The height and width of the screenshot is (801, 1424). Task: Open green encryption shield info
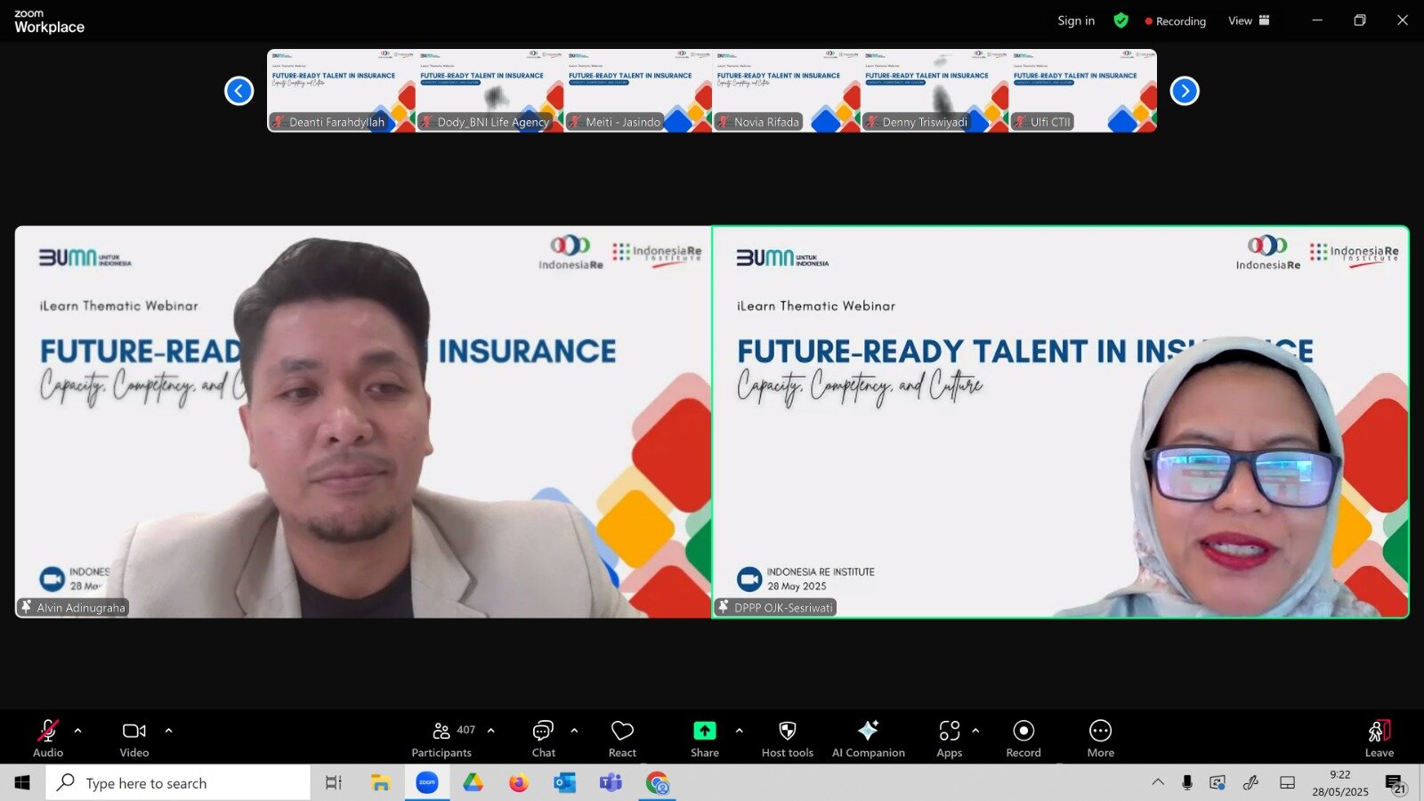(x=1121, y=20)
